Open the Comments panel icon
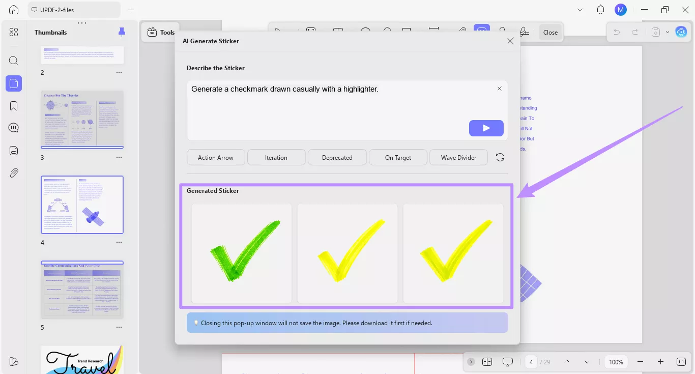The width and height of the screenshot is (695, 374). click(x=14, y=128)
